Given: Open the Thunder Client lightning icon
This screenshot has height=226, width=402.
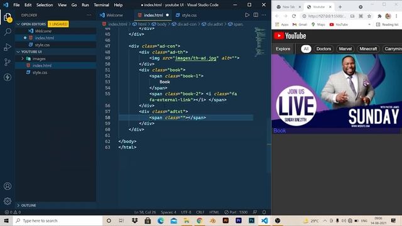Looking at the screenshot, I should click(8, 77).
